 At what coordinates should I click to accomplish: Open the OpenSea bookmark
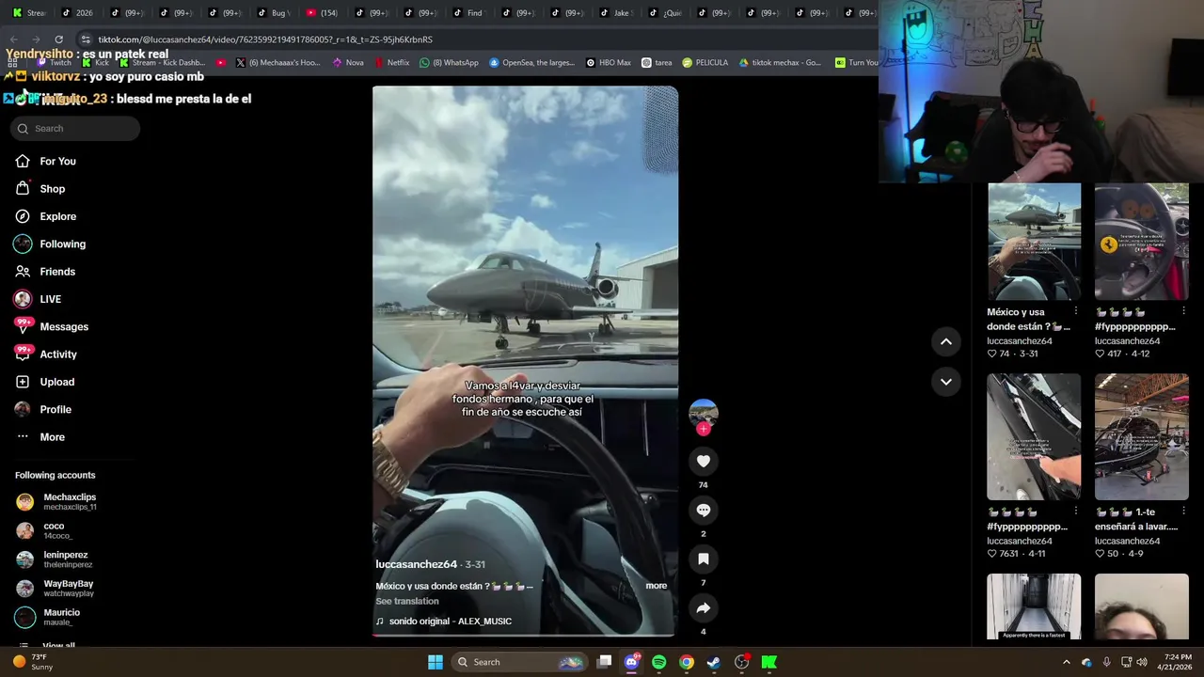[531, 63]
